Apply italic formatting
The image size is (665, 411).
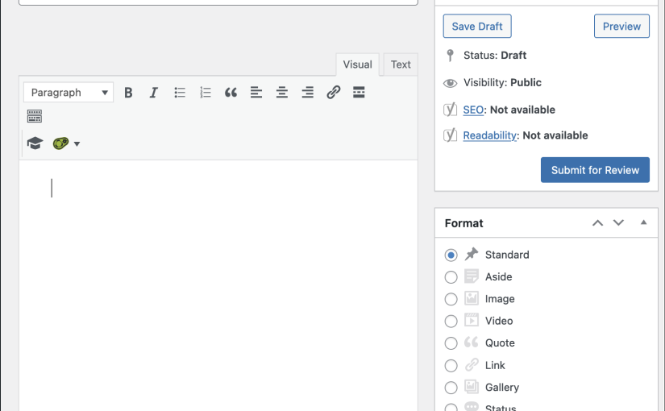click(153, 93)
